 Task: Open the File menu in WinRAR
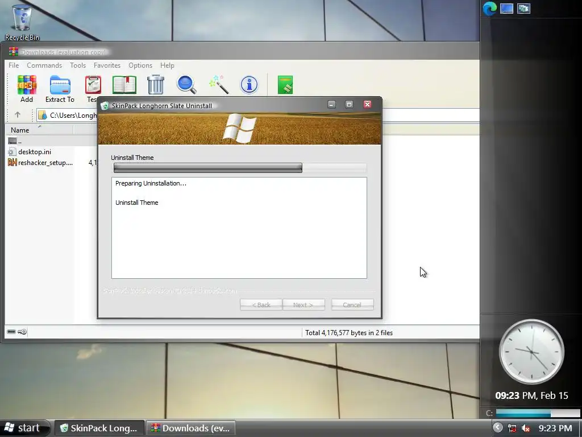(14, 65)
